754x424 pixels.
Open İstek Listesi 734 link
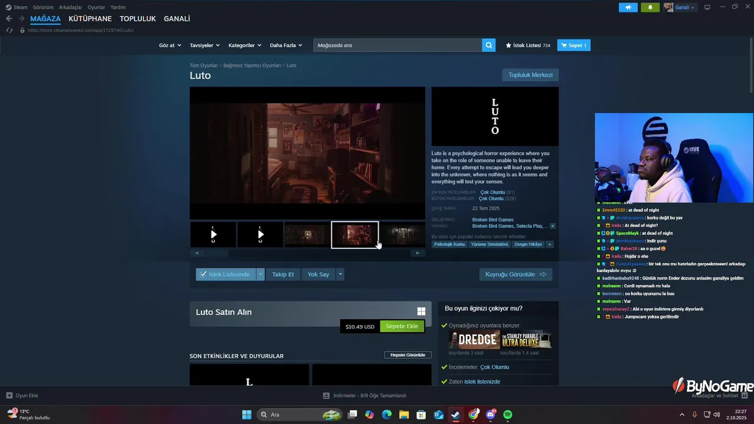pyautogui.click(x=528, y=45)
